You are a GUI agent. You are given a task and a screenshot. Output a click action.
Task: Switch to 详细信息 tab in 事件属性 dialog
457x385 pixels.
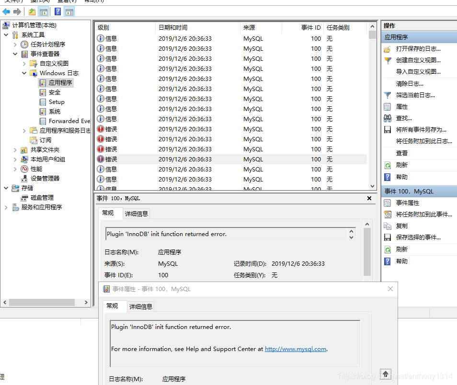(141, 306)
